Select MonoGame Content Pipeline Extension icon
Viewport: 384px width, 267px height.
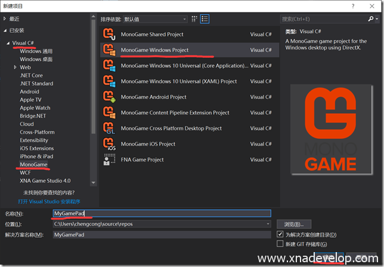pyautogui.click(x=109, y=113)
